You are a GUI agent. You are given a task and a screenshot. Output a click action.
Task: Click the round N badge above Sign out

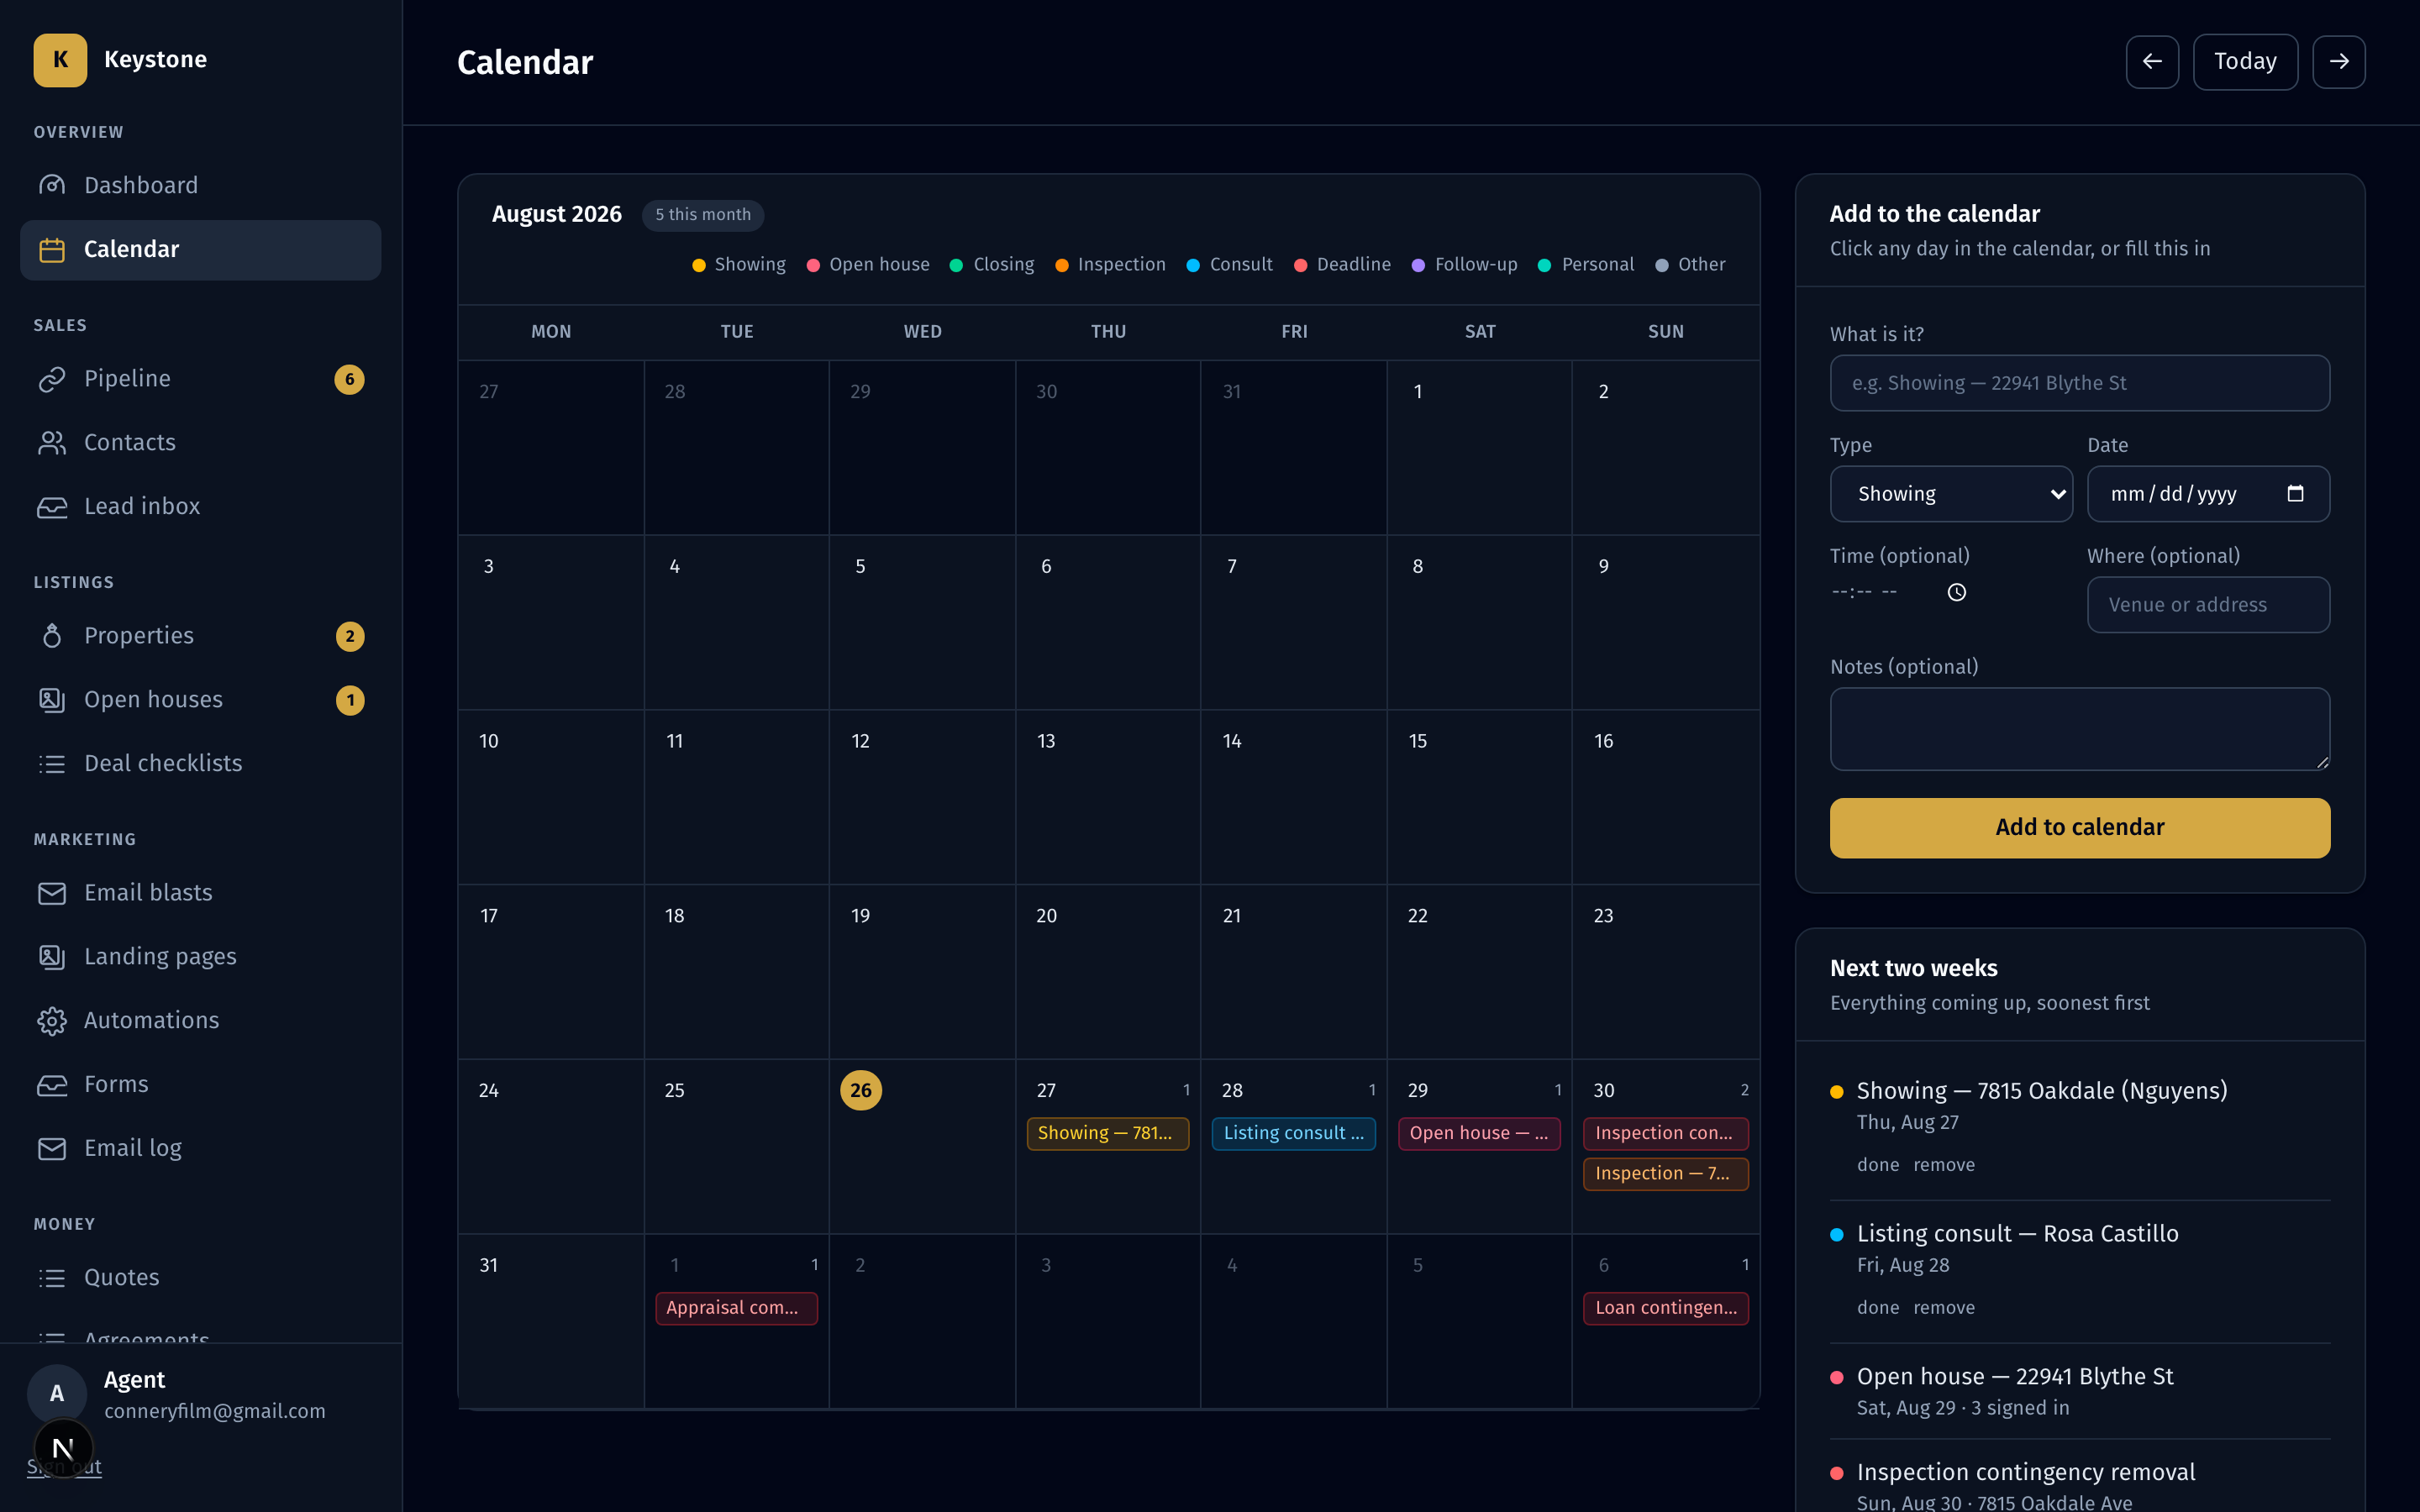[x=63, y=1448]
